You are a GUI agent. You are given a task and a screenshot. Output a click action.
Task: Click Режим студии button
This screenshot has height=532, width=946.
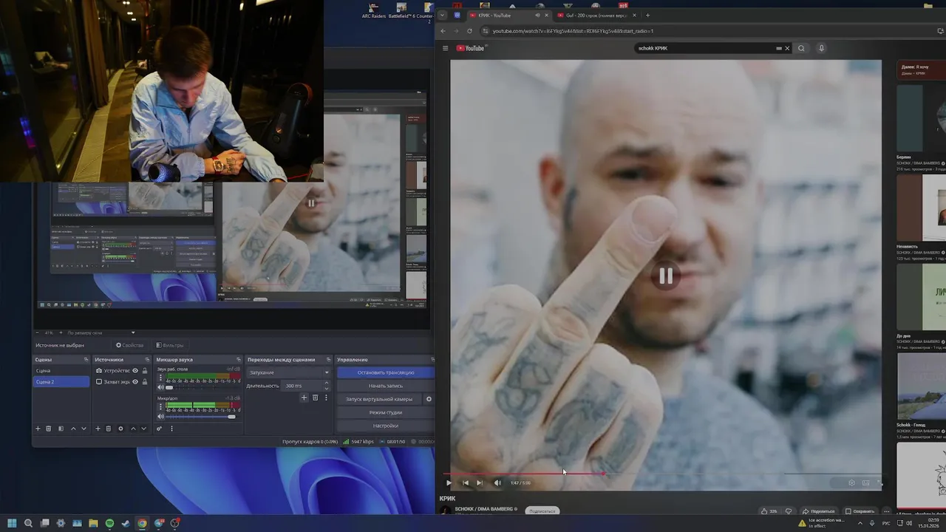(x=386, y=412)
